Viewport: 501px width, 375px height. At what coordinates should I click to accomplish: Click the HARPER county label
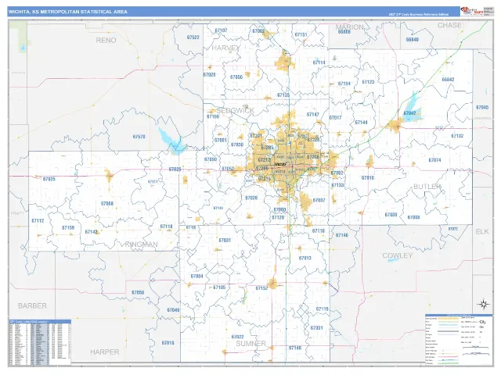104,352
